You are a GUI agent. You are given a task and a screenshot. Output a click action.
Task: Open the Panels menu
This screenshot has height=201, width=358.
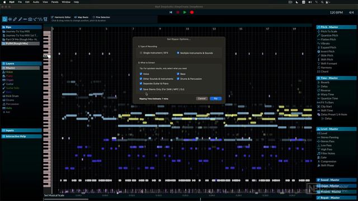55,2
